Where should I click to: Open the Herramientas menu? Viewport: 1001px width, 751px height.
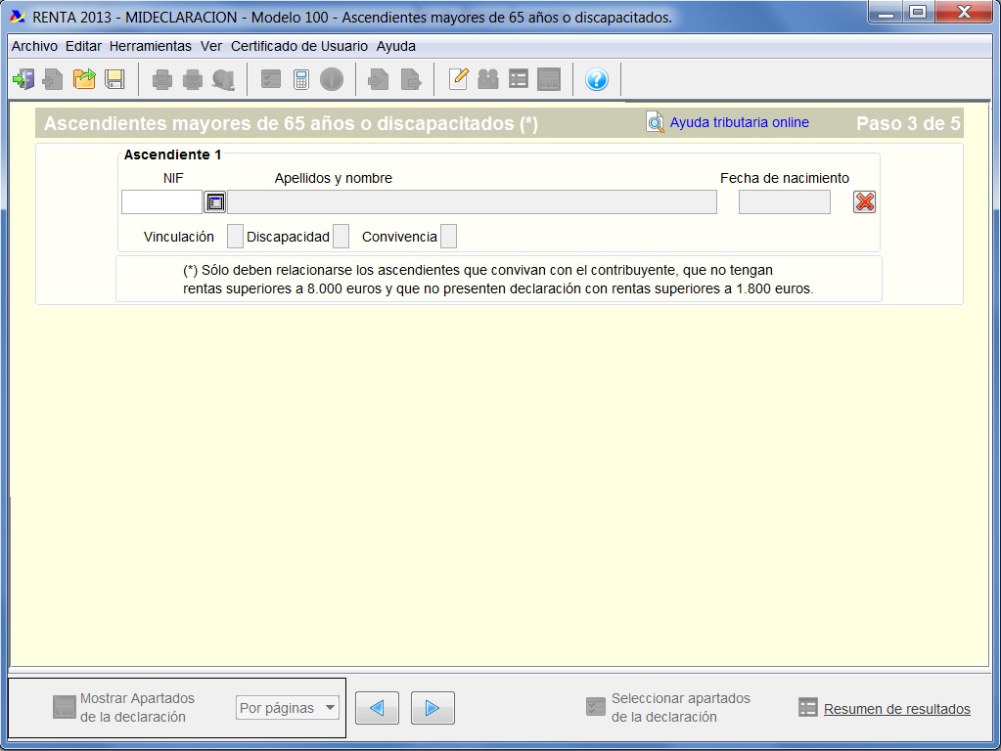point(150,46)
